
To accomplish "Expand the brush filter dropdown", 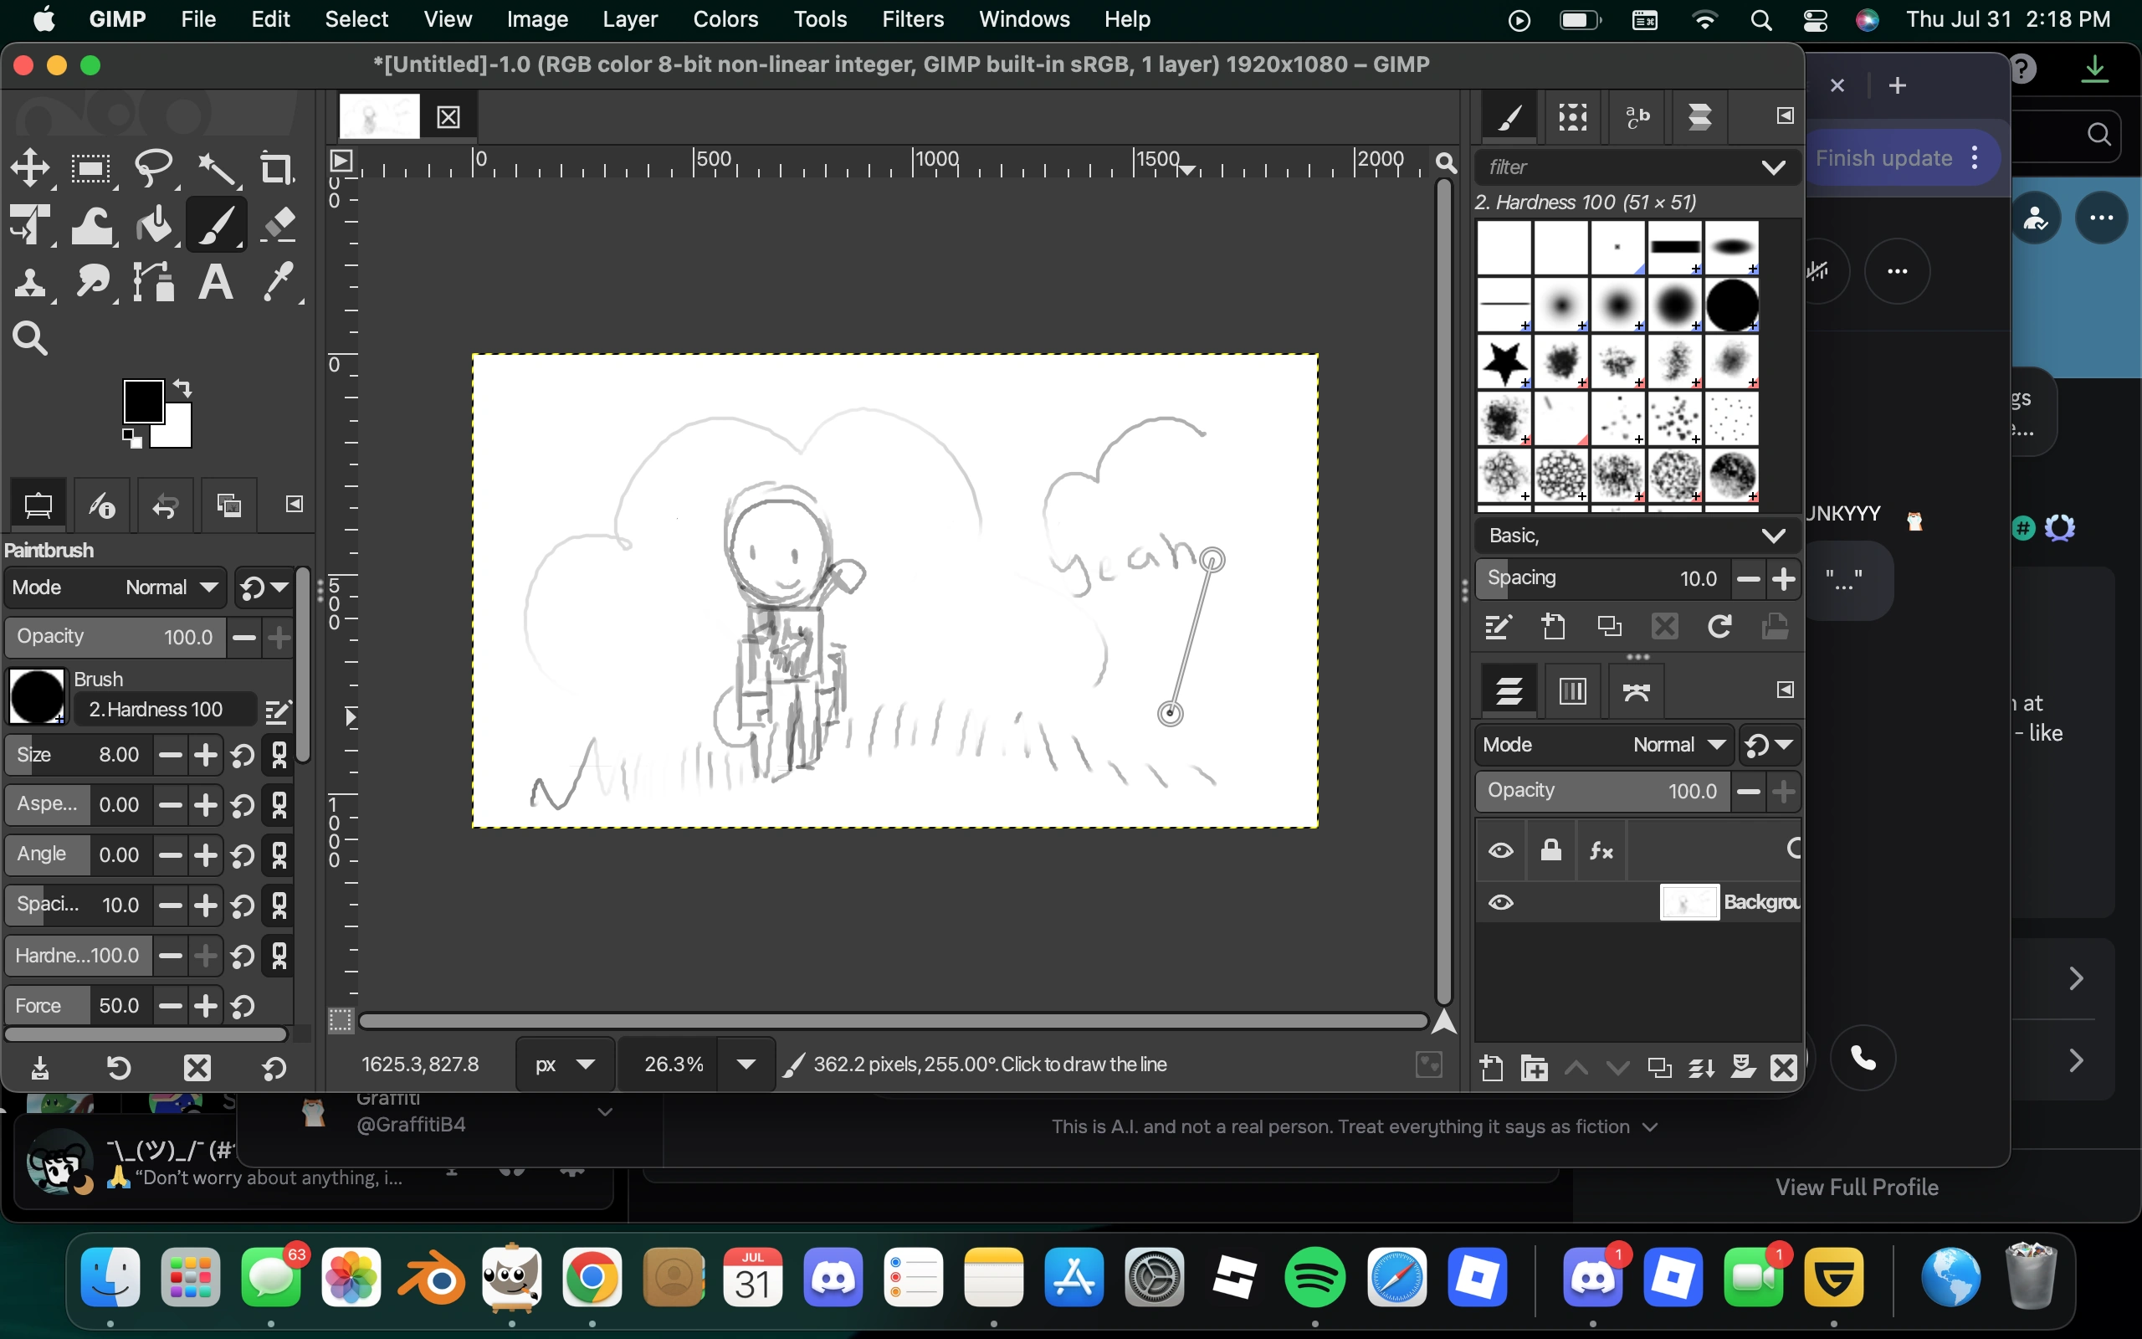I will click(1774, 167).
